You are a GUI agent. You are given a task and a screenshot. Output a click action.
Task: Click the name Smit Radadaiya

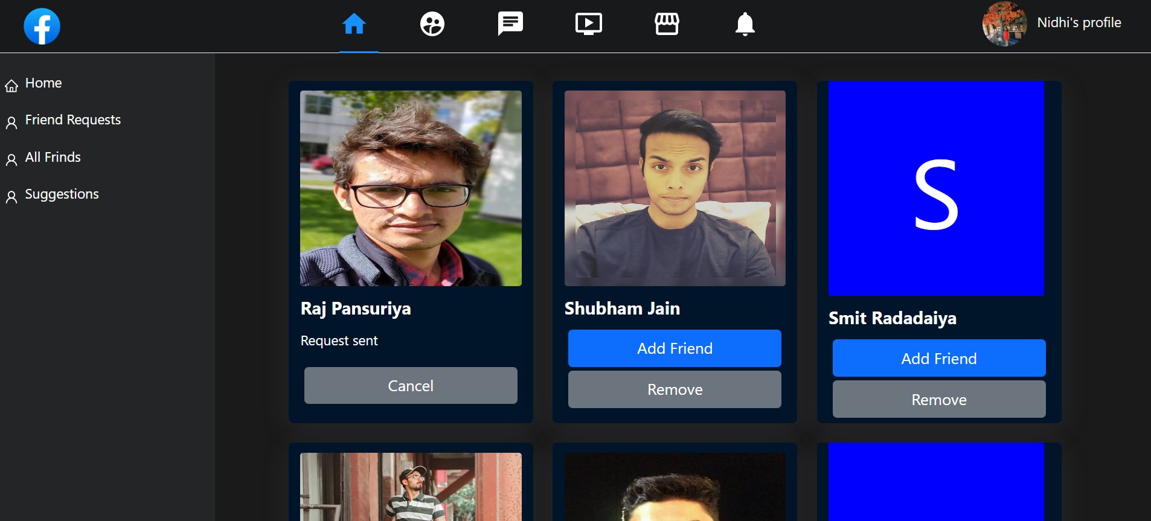click(x=893, y=318)
